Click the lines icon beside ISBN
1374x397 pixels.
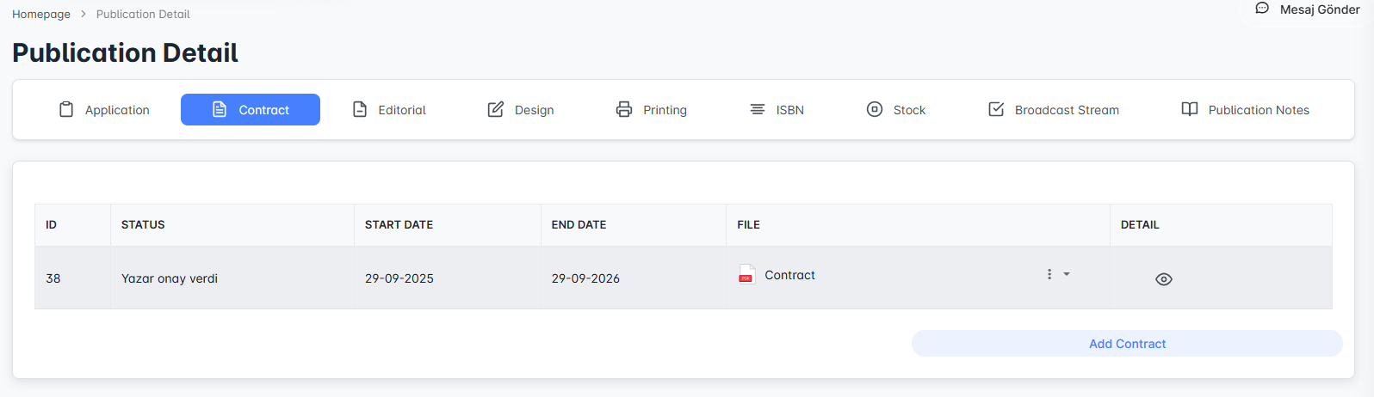point(758,109)
